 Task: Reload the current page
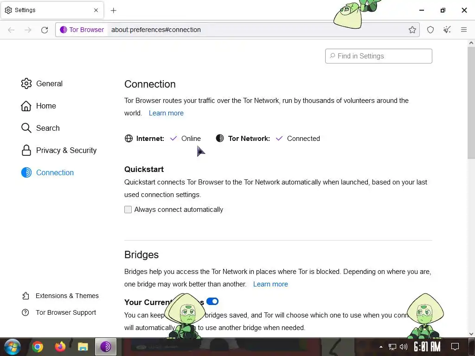click(x=45, y=30)
